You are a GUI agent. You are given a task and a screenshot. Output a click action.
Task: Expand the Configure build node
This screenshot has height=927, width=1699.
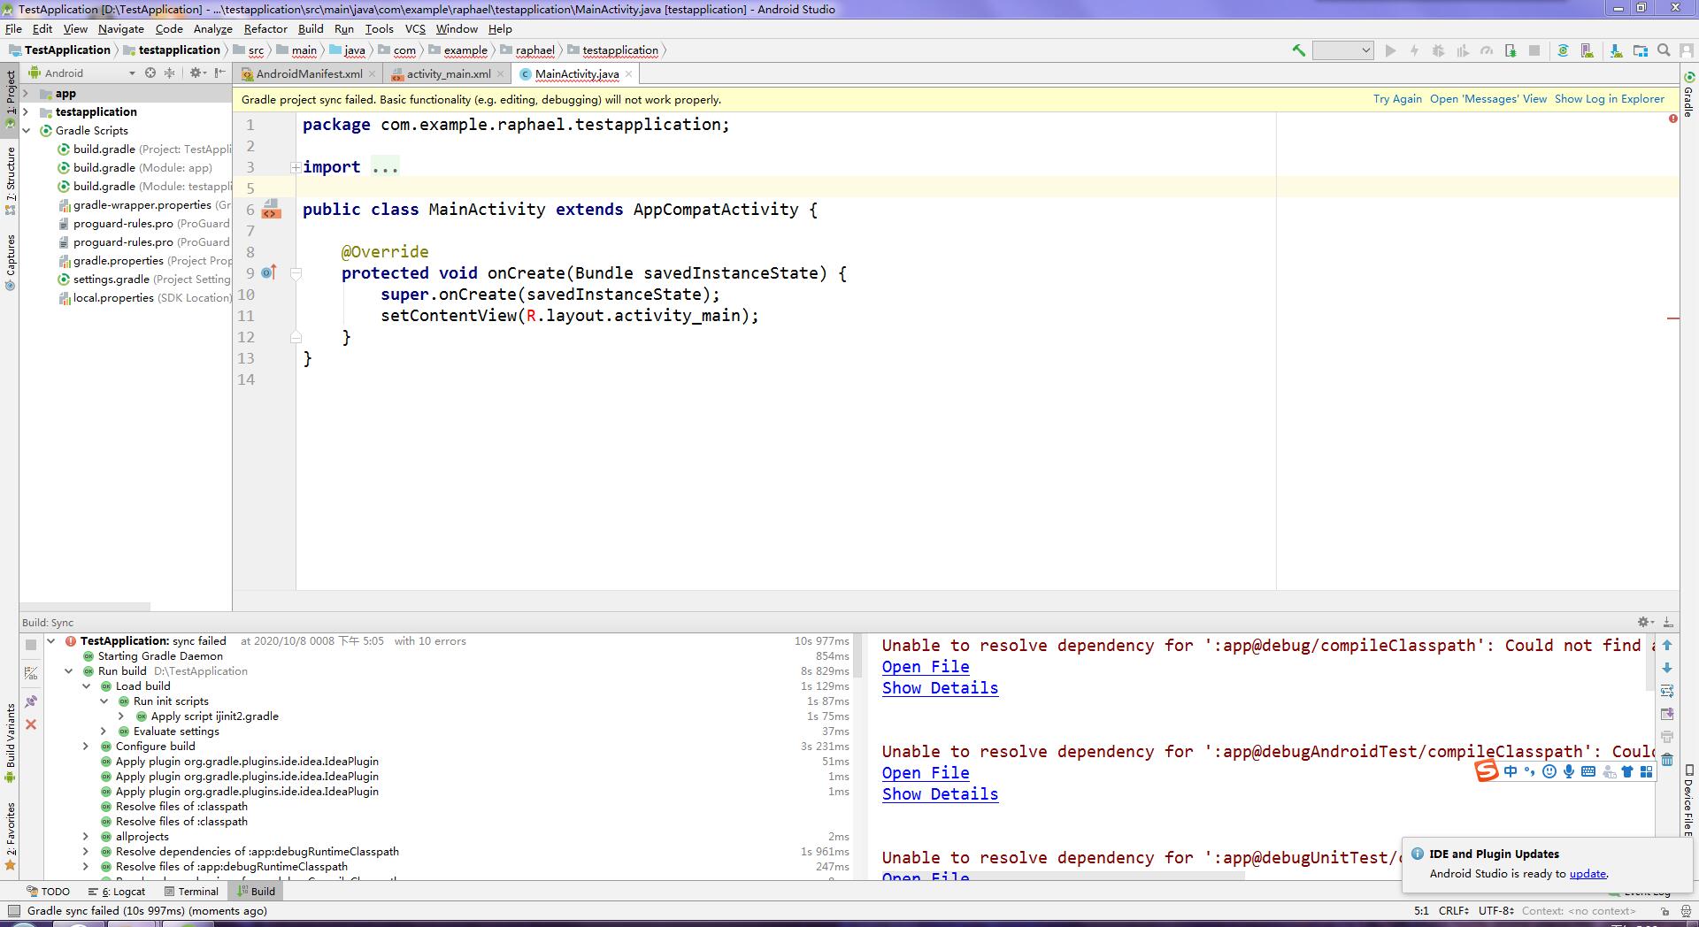pos(86,747)
